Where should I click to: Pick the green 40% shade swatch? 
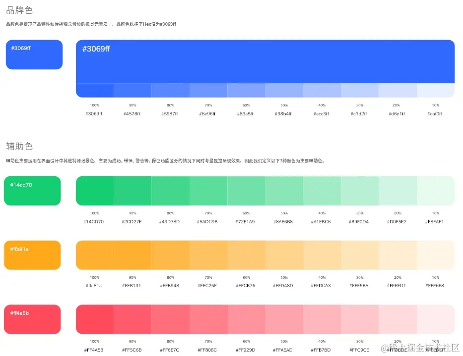pyautogui.click(x=322, y=191)
